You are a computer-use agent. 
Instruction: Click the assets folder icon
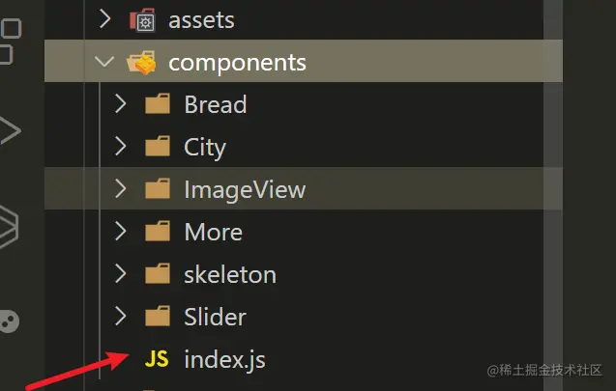point(141,19)
